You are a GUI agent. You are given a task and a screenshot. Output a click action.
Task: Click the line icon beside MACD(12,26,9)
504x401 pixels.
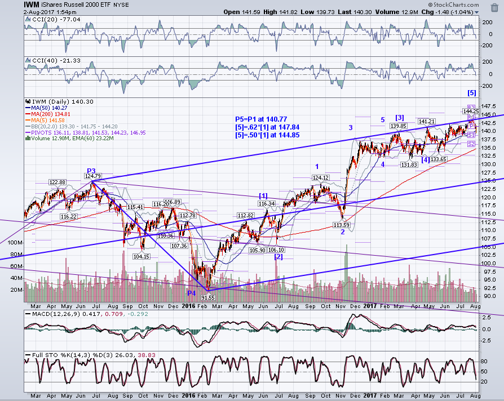click(x=28, y=314)
